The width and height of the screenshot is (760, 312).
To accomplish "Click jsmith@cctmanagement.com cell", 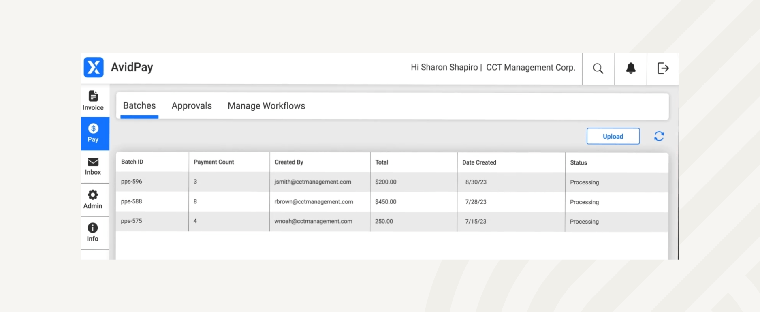I will 313,182.
